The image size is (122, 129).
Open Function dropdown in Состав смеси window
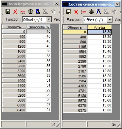110,20
